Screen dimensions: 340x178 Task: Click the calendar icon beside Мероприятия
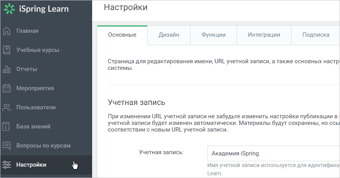click(x=7, y=88)
